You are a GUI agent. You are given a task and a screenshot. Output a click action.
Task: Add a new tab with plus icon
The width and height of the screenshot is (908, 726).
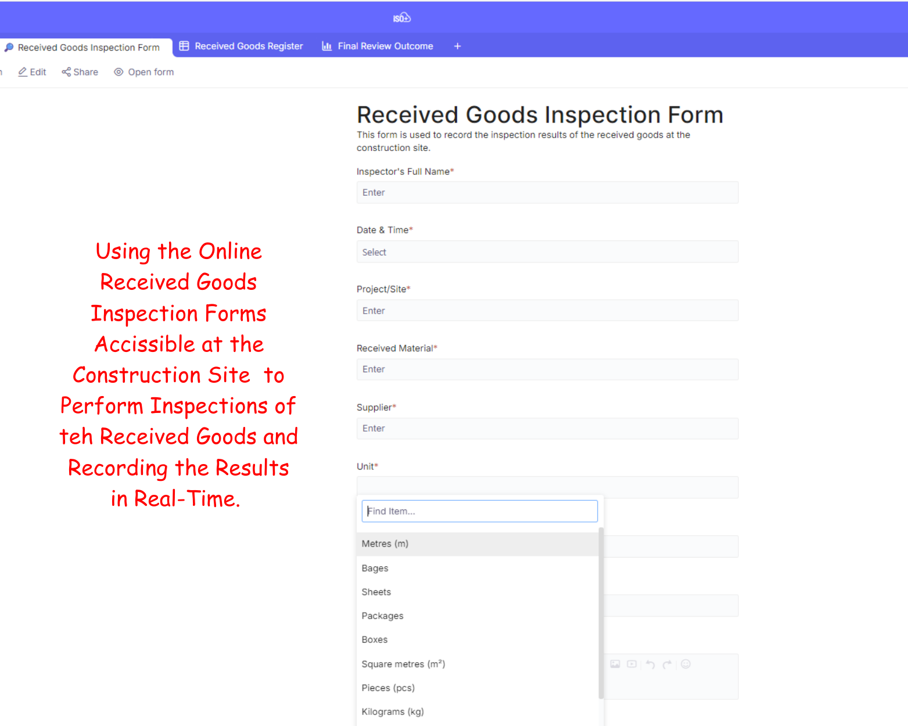coord(457,46)
